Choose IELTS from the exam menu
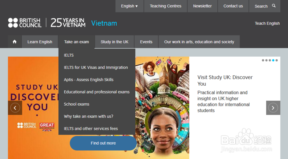288x159 pixels. [69, 55]
